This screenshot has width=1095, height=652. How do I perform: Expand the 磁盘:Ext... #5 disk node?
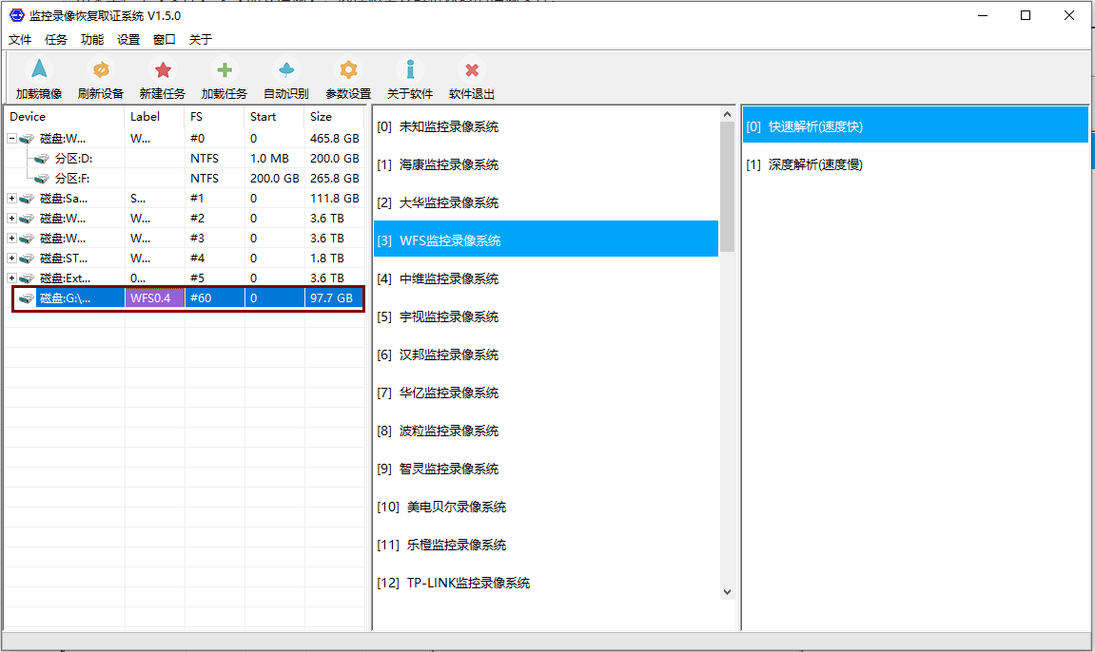tap(11, 278)
